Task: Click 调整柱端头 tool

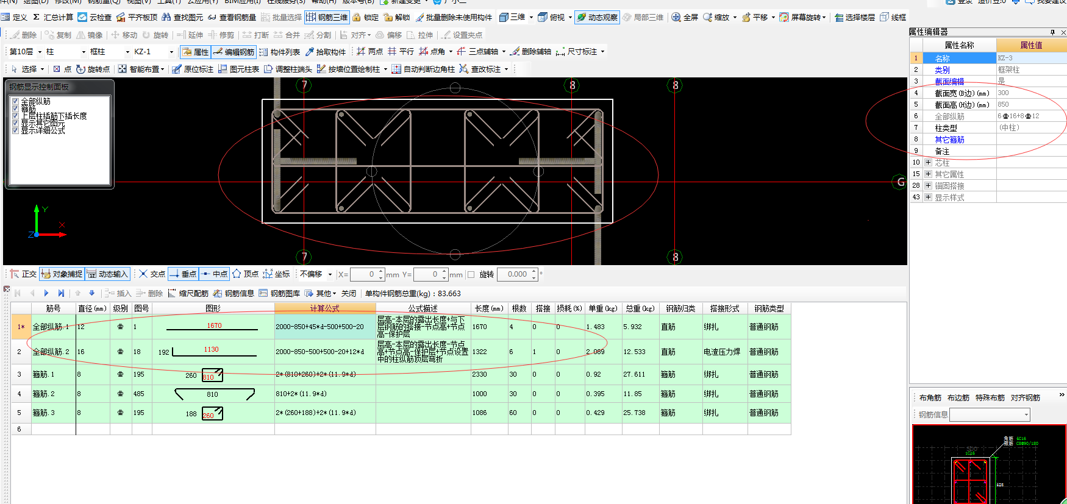Action: pyautogui.click(x=288, y=69)
